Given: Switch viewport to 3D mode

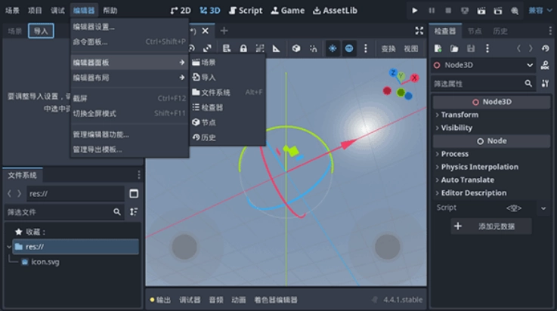Looking at the screenshot, I should pyautogui.click(x=210, y=11).
